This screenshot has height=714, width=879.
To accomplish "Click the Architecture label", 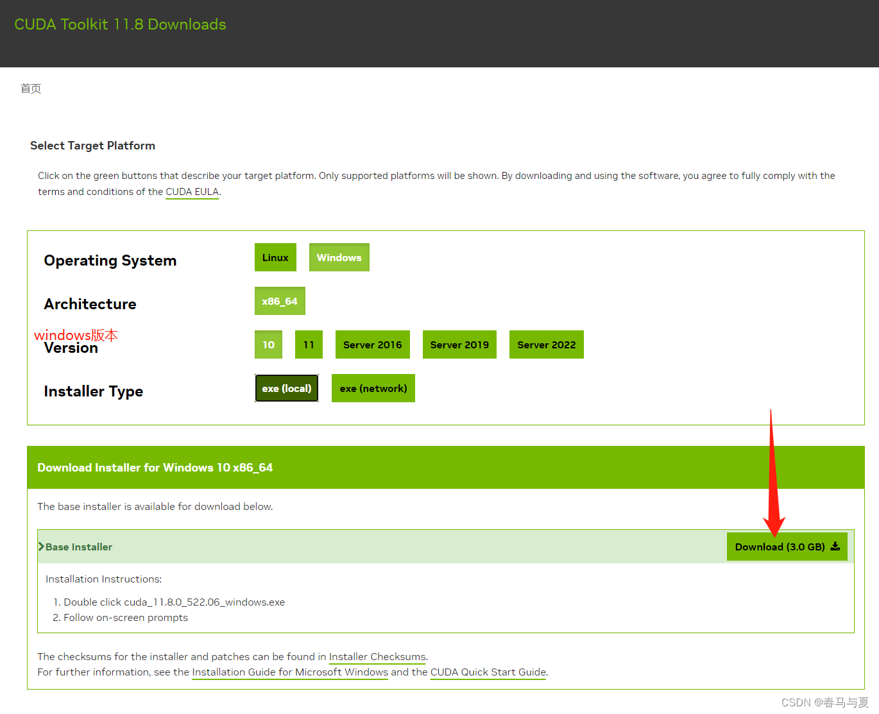I will tap(90, 304).
